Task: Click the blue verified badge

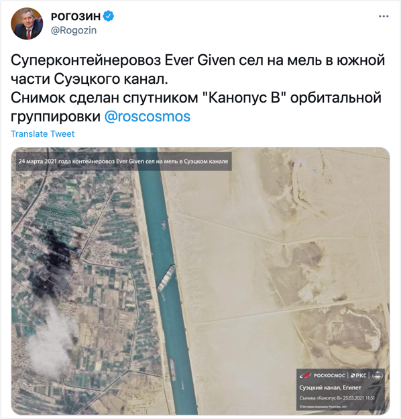Action: click(109, 16)
